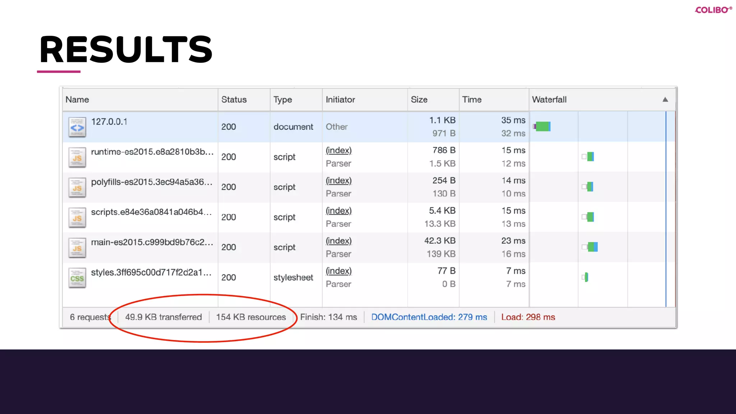The image size is (736, 414).
Task: Click the green waterfall bar for 127.0.0.1
Action: 543,126
